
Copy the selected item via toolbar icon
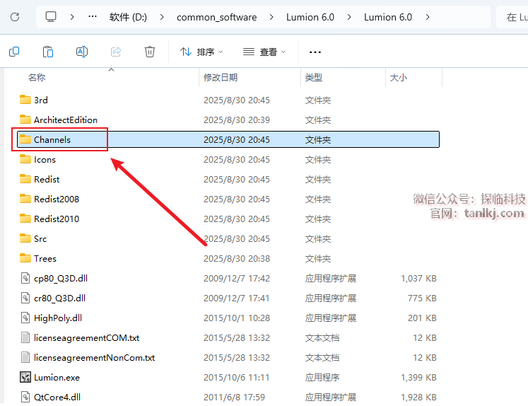click(14, 52)
